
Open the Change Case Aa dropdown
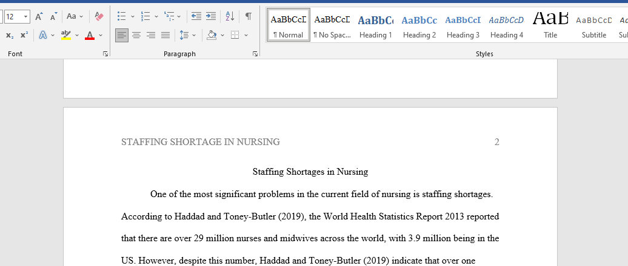click(75, 16)
